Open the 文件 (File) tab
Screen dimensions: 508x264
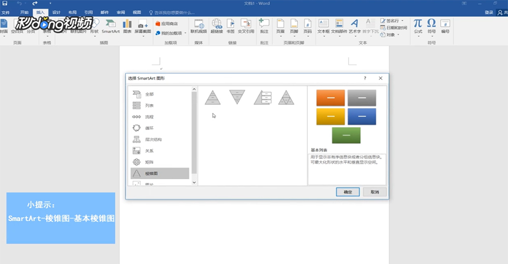(6, 12)
